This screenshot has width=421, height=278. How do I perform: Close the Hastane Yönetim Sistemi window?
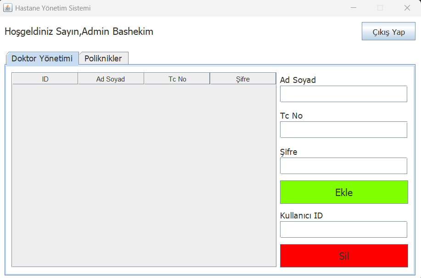(x=407, y=8)
